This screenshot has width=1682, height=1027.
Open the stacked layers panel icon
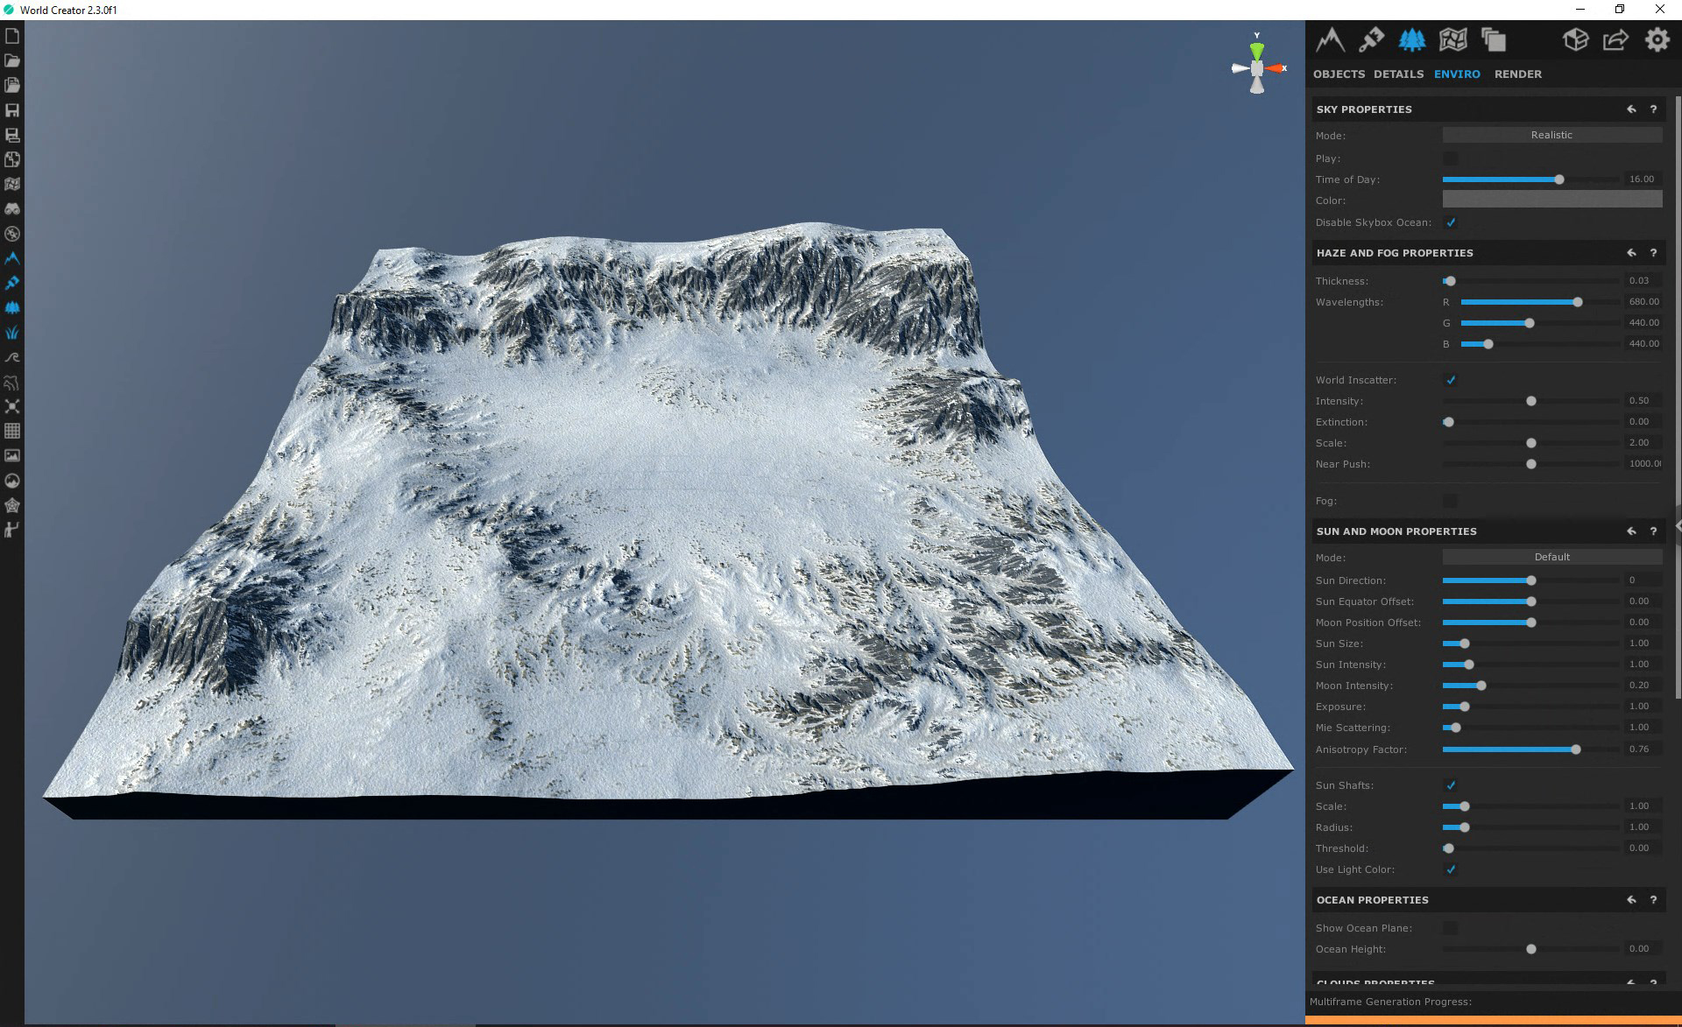(1493, 39)
